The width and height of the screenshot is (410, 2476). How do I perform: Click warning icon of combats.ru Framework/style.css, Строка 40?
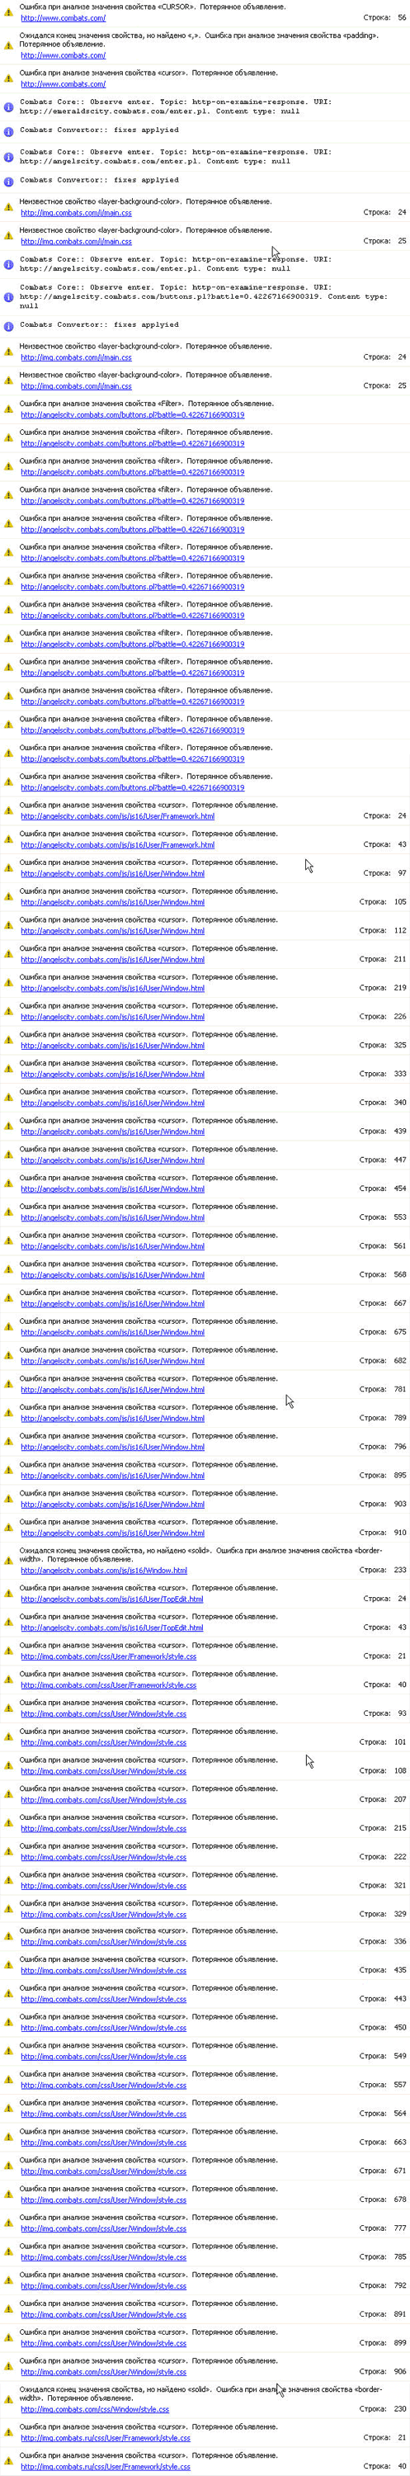[x=8, y=2462]
